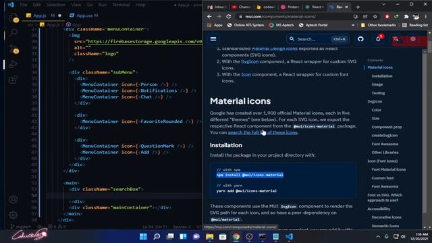Switch to the YouTube Channel browser tab
Image resolution: width=432 pixels, height=243 pixels.
[242, 7]
